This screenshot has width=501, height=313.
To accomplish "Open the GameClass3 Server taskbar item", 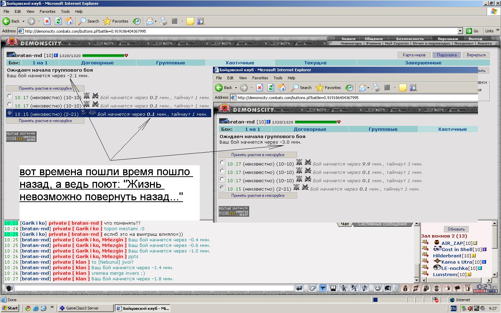I will point(85,308).
